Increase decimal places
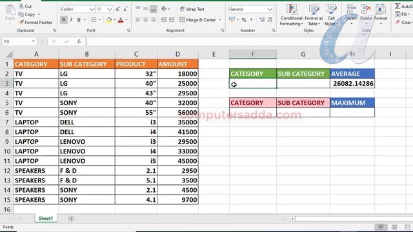Image resolution: width=413 pixels, height=232 pixels. (x=262, y=20)
